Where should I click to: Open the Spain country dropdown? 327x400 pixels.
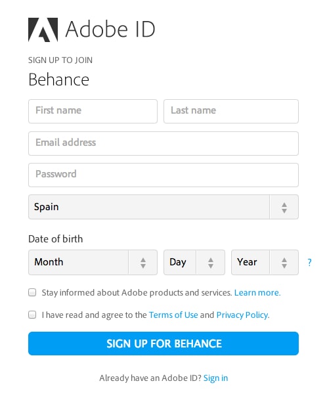pos(163,207)
